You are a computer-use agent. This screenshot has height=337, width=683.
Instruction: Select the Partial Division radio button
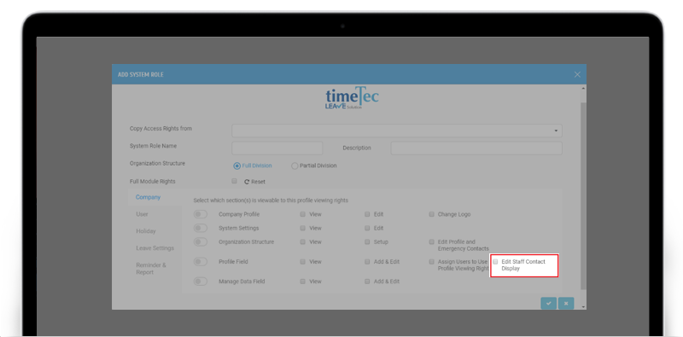click(295, 166)
